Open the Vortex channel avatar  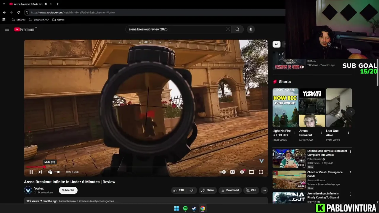point(28,190)
